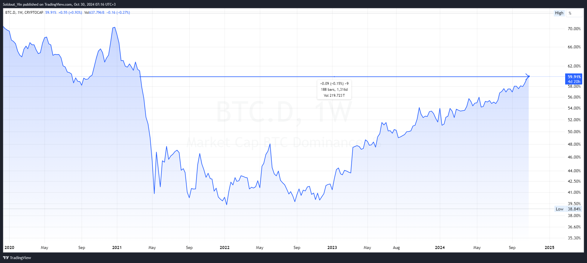Click the 44.00% price axis label
The width and height of the screenshot is (587, 263).
[x=574, y=171]
